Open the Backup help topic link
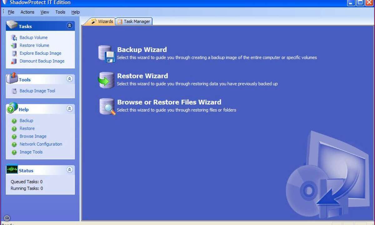Viewport: 375px width, 225px height. pos(26,121)
